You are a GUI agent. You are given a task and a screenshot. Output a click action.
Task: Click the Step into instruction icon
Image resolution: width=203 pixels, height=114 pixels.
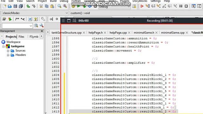click(175, 6)
